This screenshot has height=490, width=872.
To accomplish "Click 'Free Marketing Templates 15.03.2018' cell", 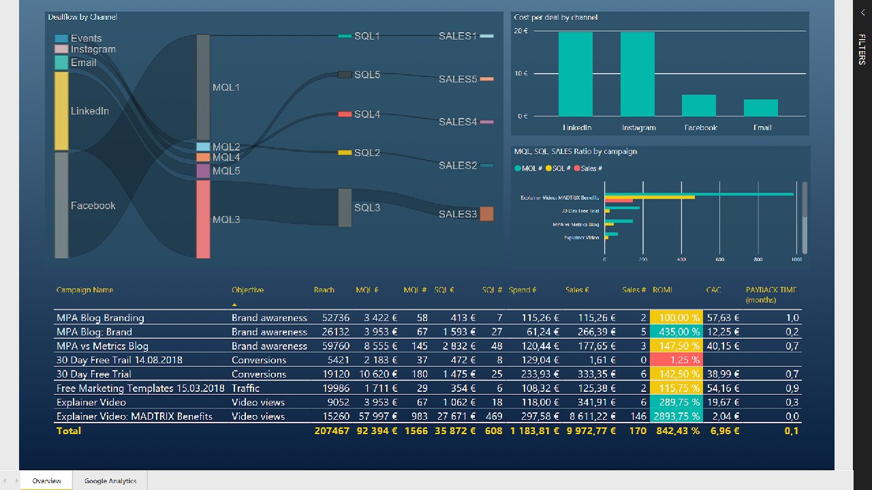I will point(140,388).
